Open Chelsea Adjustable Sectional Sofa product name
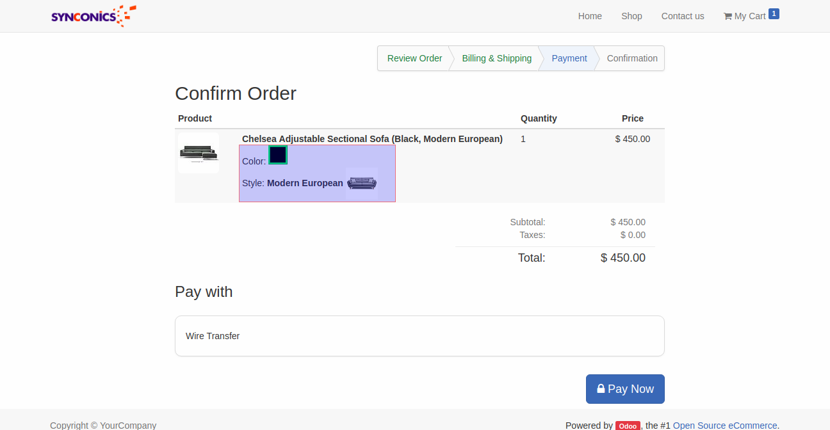Screen dimensions: 830x430 pyautogui.click(x=372, y=139)
